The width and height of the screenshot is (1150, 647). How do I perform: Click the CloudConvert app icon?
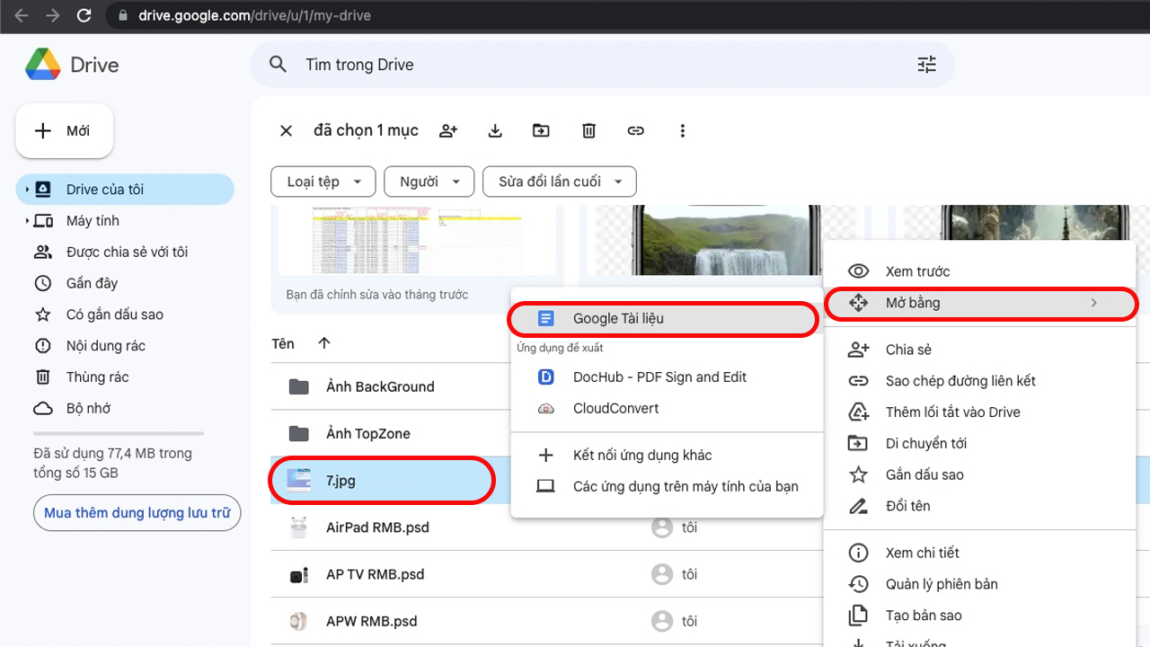click(x=546, y=409)
